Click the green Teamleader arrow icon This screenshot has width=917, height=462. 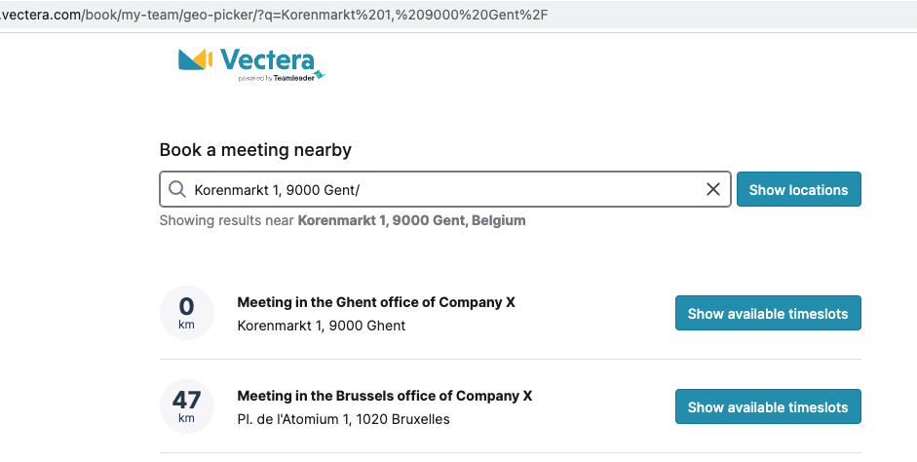[320, 75]
